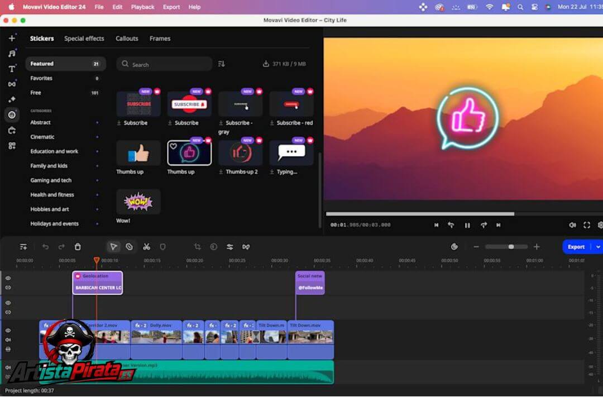
Task: Click the timeline zoom slider
Action: point(506,247)
